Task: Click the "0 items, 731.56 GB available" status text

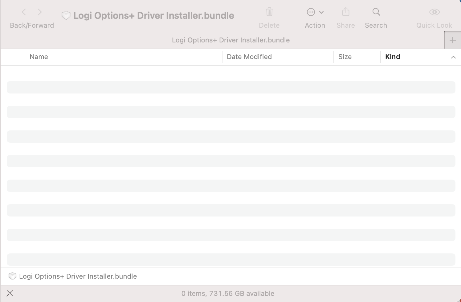Action: point(228,293)
